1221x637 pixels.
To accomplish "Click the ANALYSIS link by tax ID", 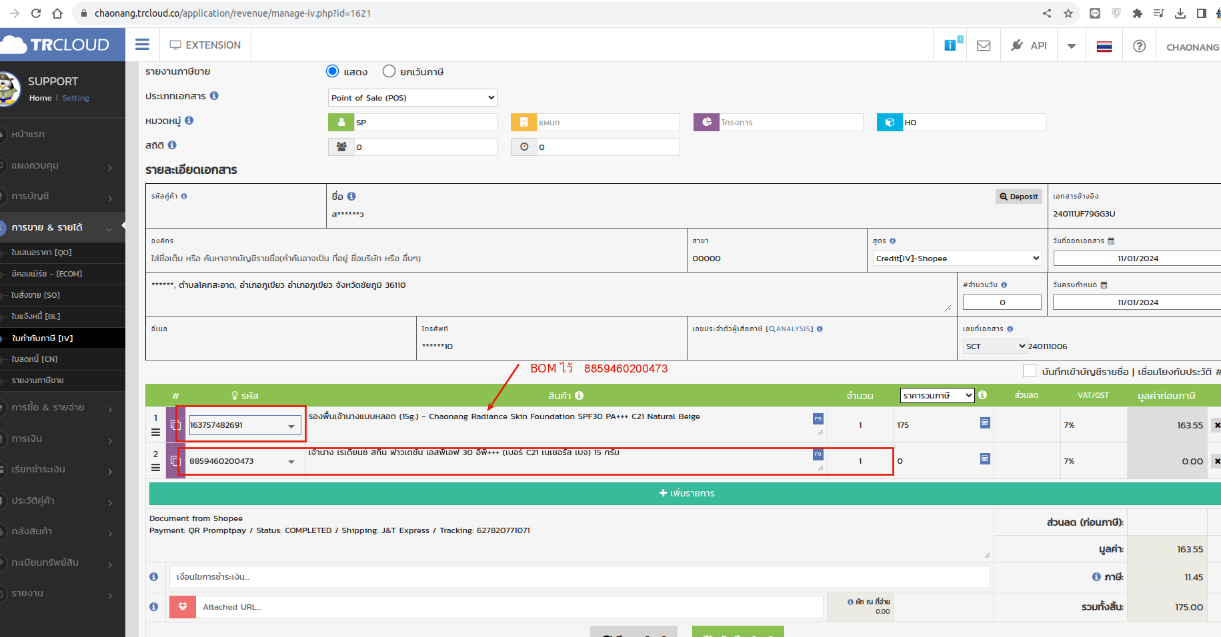I will coord(790,328).
